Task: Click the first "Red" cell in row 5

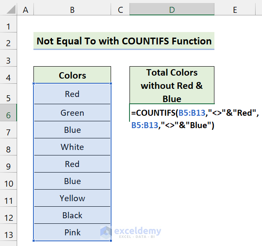Action: click(72, 94)
